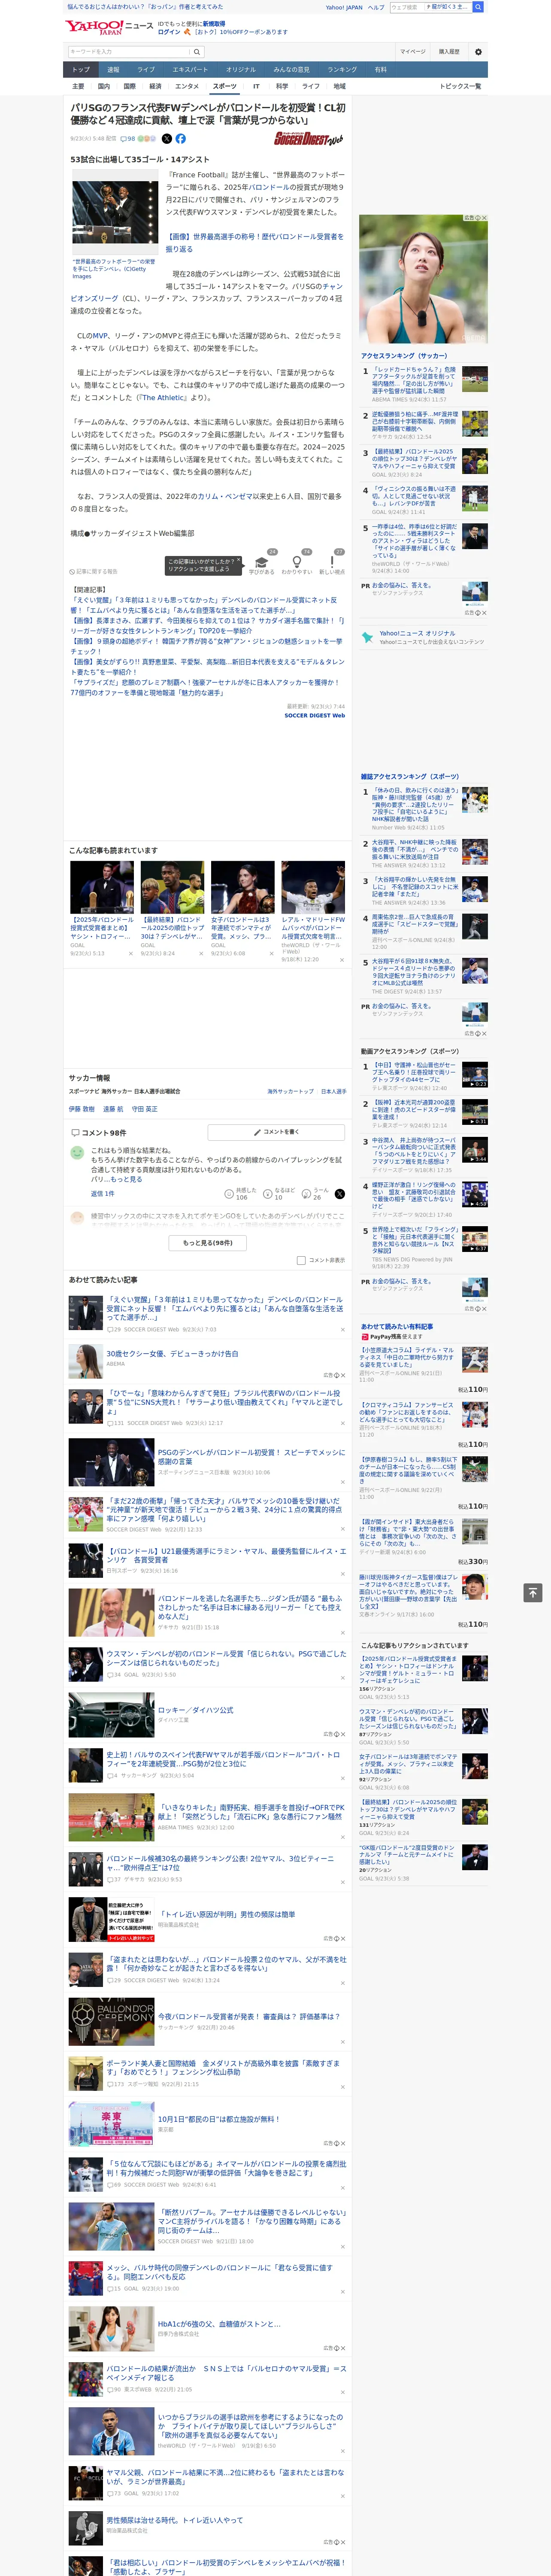This screenshot has height=2576, width=551.
Task: Click player name 守田 英正
Action: [x=144, y=1109]
